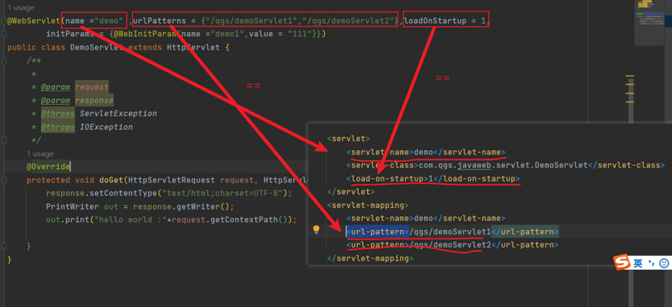Collapse the @WebServlet annotation fold marker
Image resolution: width=672 pixels, height=307 pixels.
pos(3,21)
